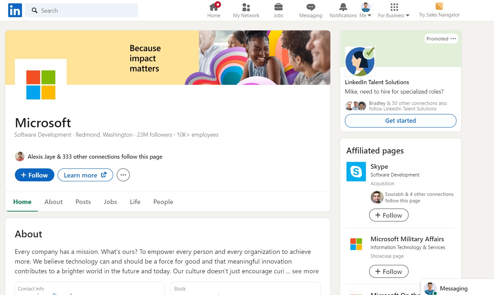Click the Sales Navigator icon
The width and height of the screenshot is (494, 295).
[439, 6]
